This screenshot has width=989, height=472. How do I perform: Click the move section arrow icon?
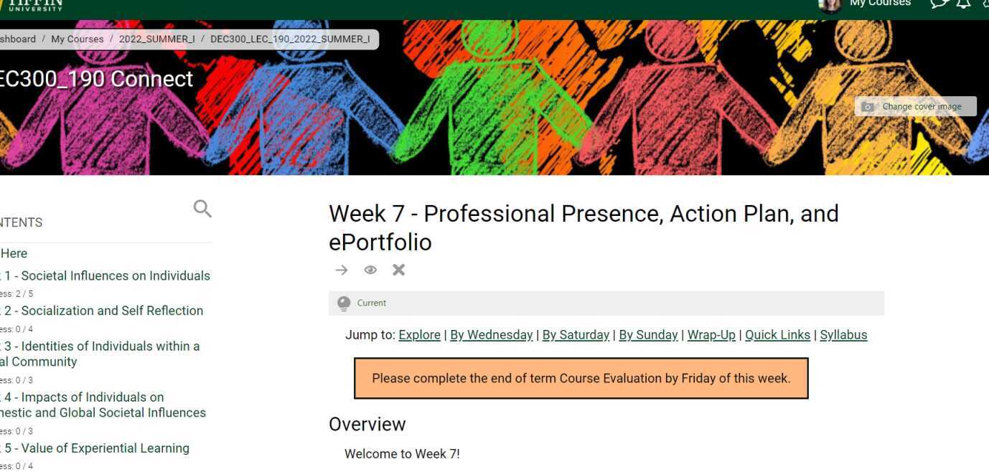pos(342,270)
